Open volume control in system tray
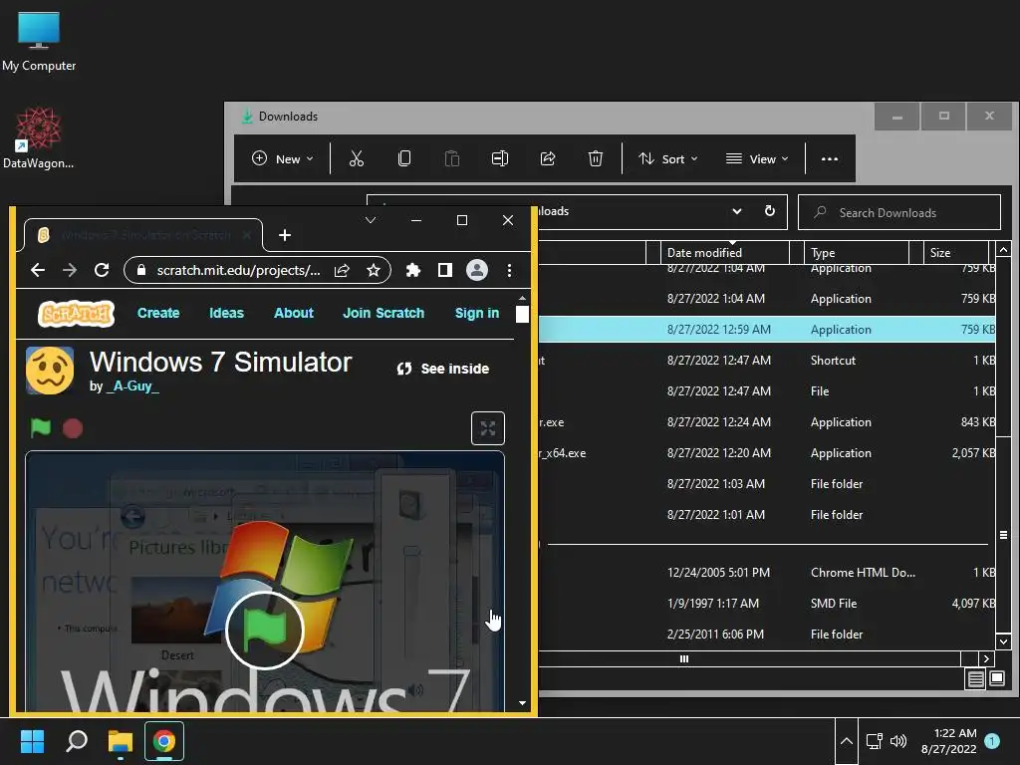The image size is (1020, 765). [898, 741]
